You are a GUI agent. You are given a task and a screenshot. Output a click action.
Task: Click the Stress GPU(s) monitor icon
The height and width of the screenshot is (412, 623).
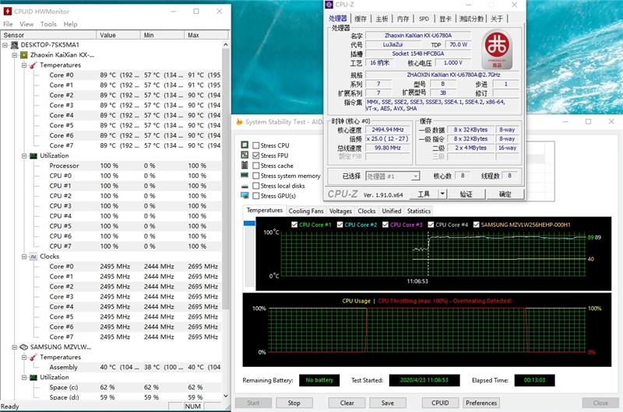pyautogui.click(x=245, y=196)
